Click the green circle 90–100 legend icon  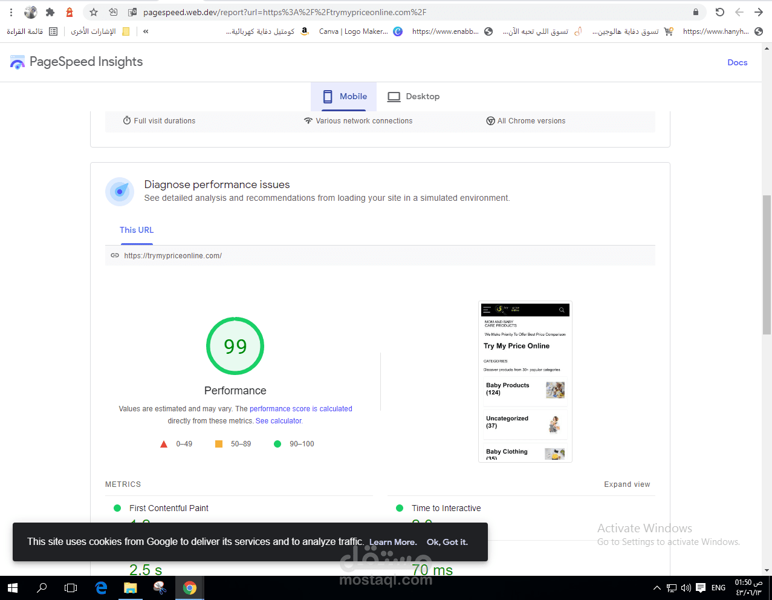(277, 444)
